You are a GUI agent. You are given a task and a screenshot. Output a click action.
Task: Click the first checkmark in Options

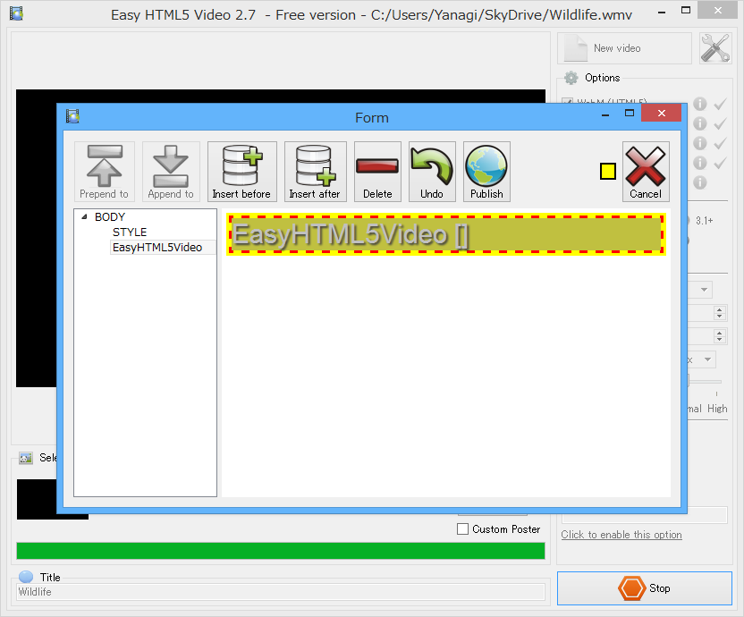[720, 104]
